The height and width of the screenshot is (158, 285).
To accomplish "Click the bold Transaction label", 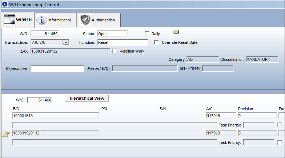I will tap(16, 42).
